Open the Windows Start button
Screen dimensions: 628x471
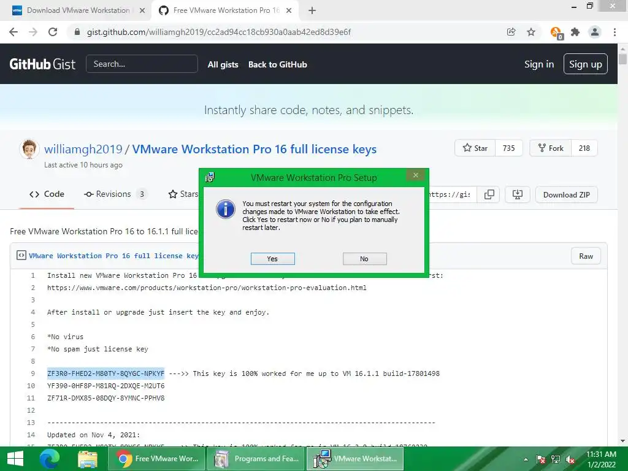click(x=15, y=459)
